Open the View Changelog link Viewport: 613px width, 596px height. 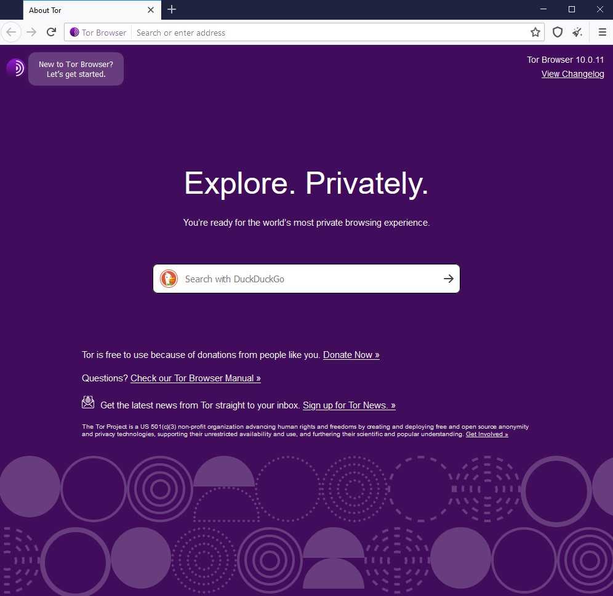(572, 74)
